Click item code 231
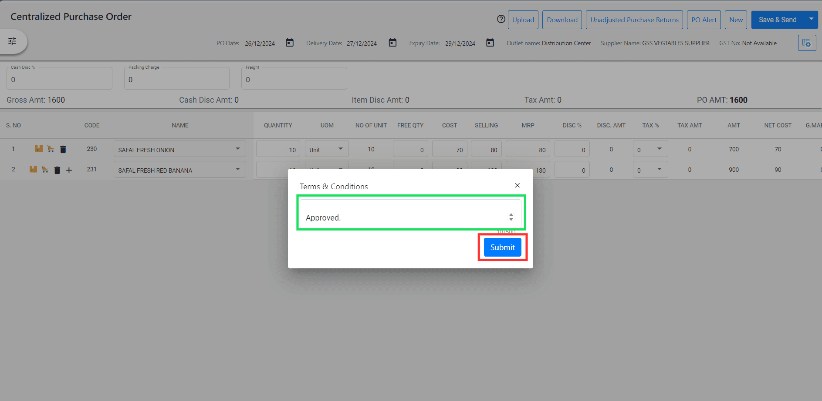This screenshot has width=822, height=401. coord(91,169)
